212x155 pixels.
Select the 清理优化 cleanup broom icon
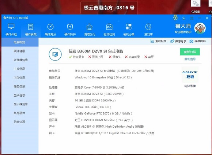coord(90,27)
